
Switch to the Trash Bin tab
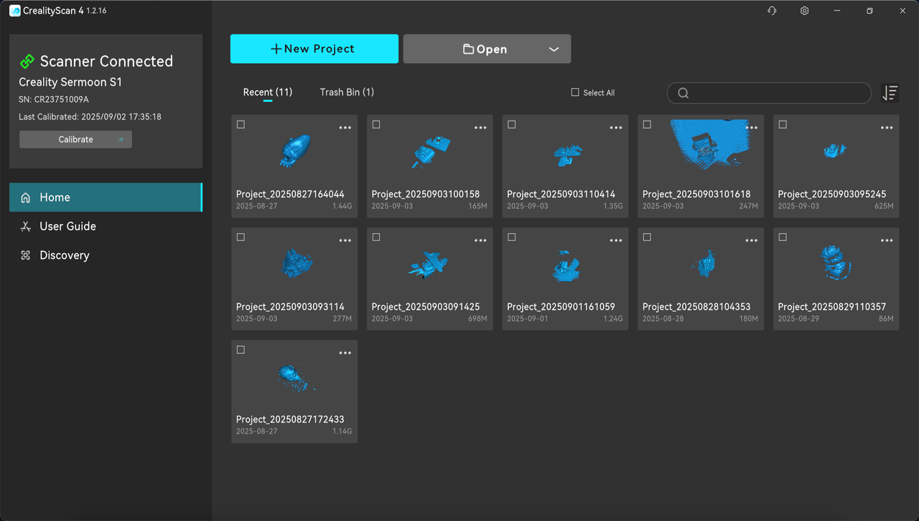coord(347,92)
